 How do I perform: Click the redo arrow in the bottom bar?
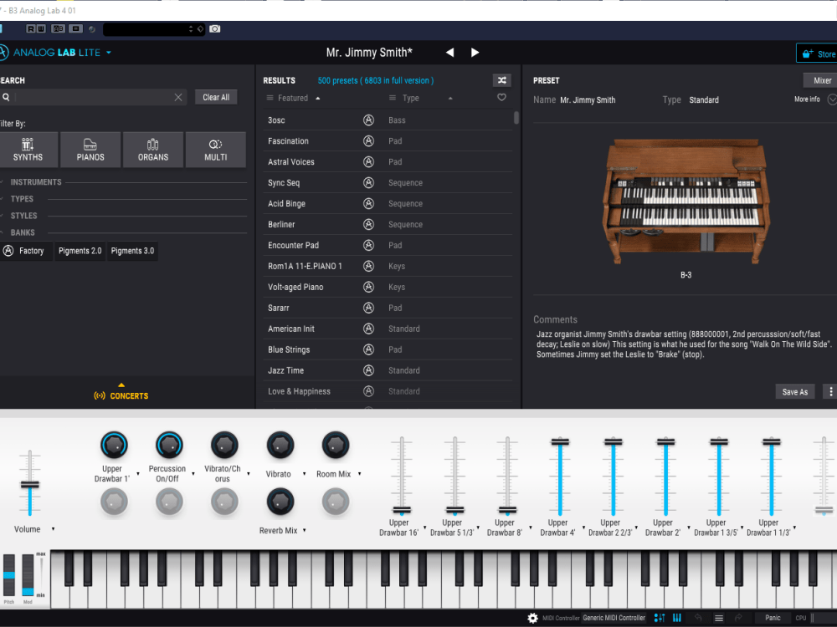point(738,618)
